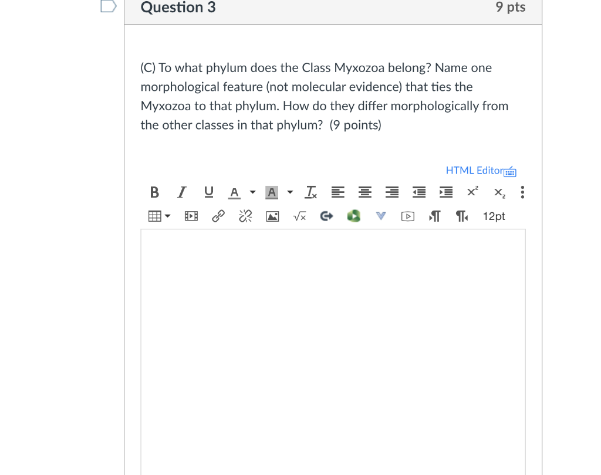The height and width of the screenshot is (475, 601).
Task: Click the clear formatting icon
Action: click(x=310, y=192)
